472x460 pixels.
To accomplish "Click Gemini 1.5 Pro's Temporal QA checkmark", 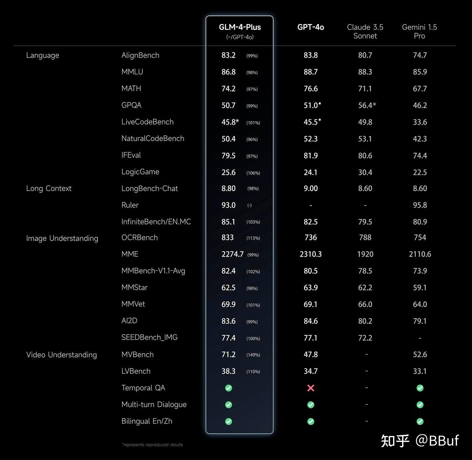I will 420,388.
